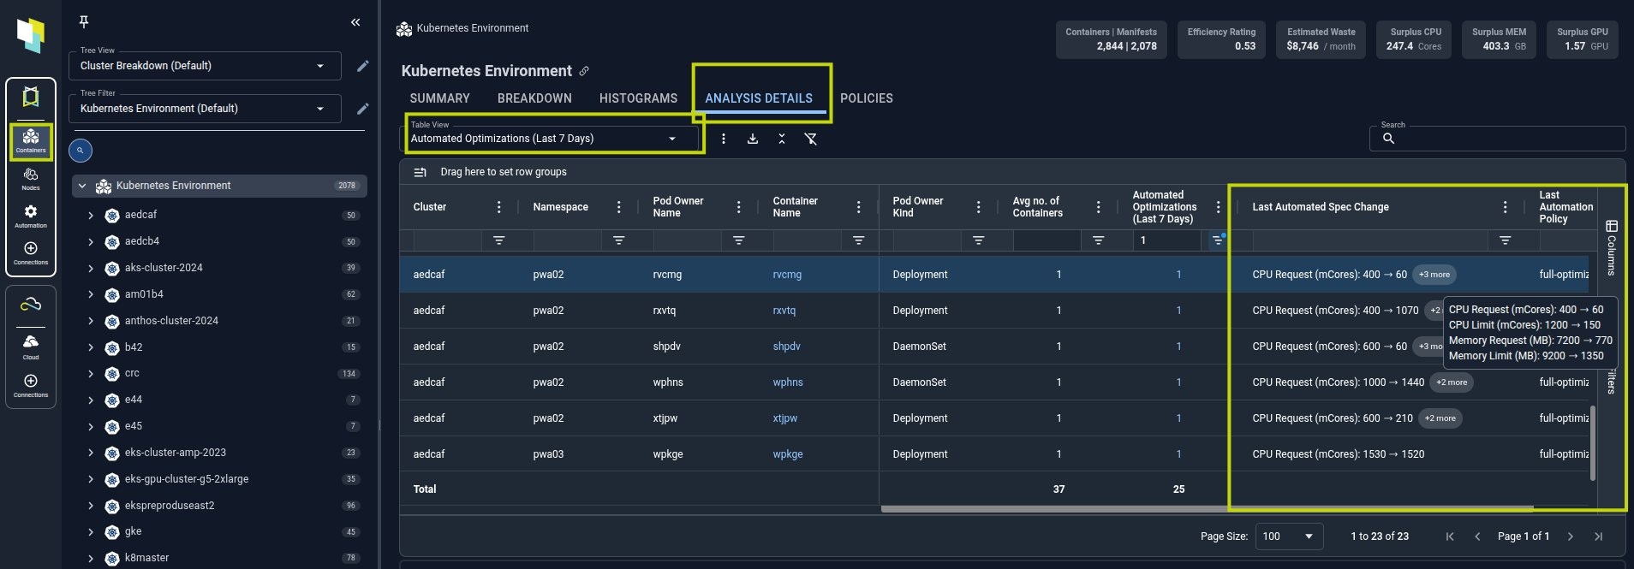This screenshot has width=1634, height=569.
Task: Clear all table filters icon
Action: pyautogui.click(x=810, y=139)
